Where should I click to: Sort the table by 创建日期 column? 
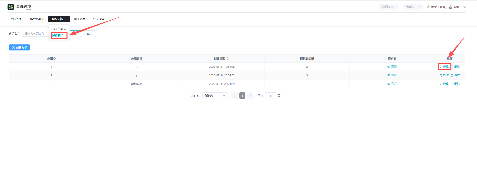(228, 58)
